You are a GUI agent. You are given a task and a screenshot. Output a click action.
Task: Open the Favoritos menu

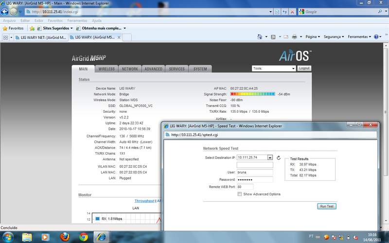pos(55,20)
